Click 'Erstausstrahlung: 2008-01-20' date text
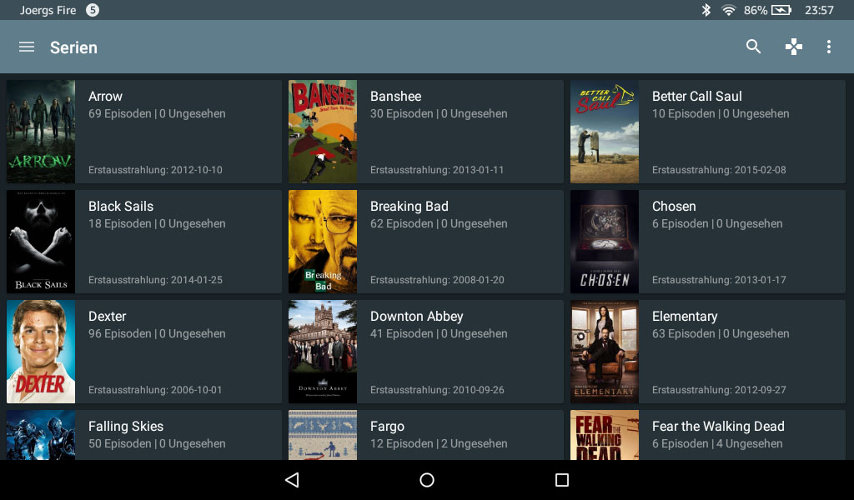Image resolution: width=854 pixels, height=500 pixels. coord(437,280)
